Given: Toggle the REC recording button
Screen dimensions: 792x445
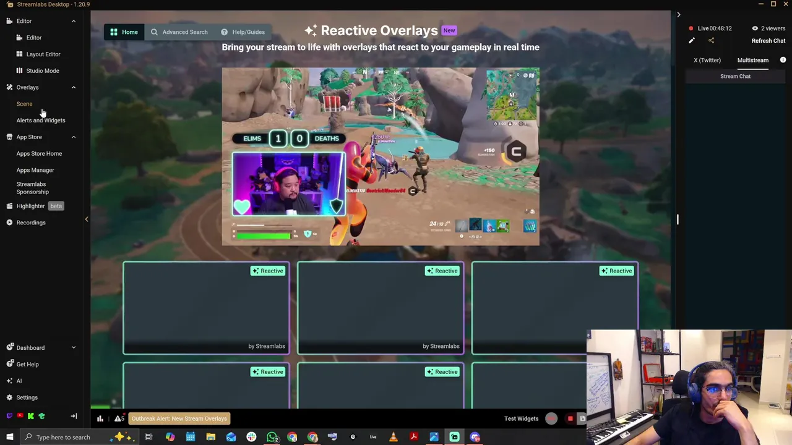Looking at the screenshot, I should [551, 418].
